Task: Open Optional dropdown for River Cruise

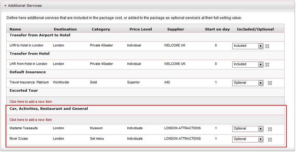Action: [x=248, y=139]
